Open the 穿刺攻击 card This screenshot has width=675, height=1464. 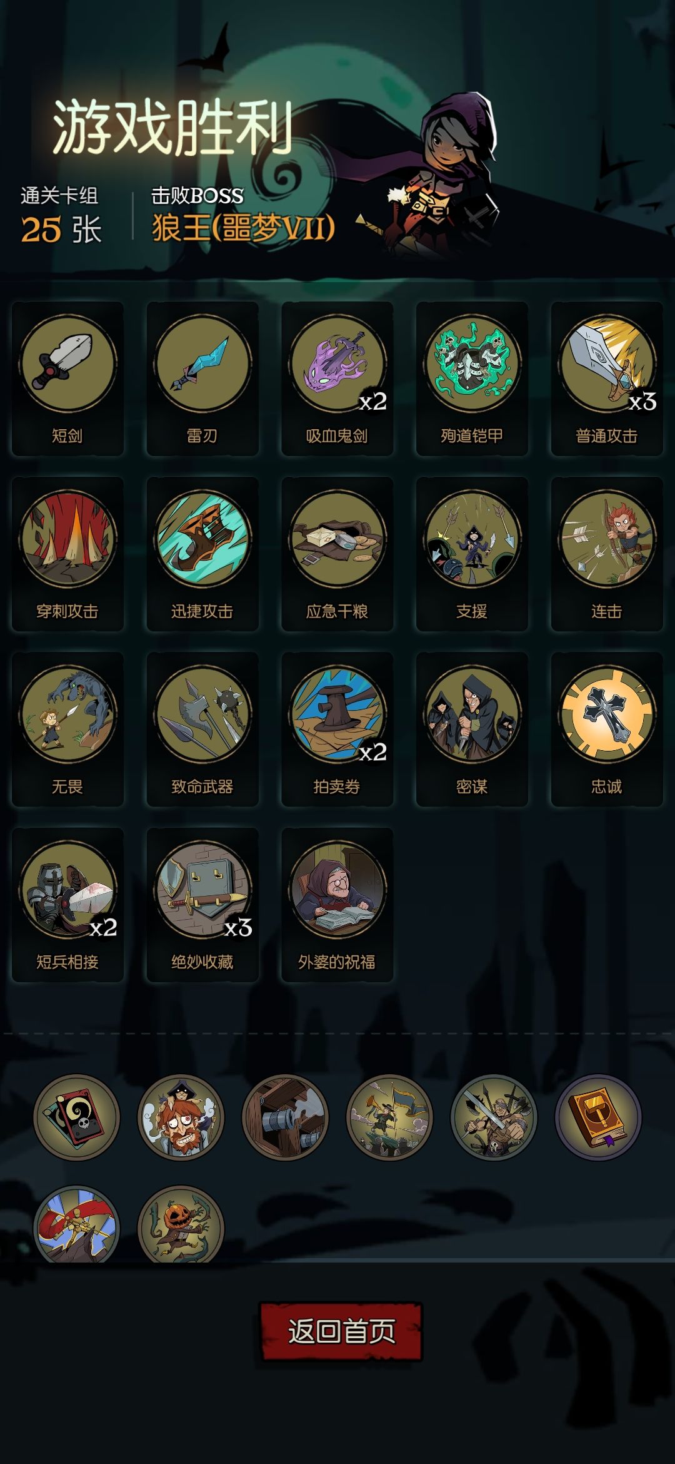(x=67, y=554)
